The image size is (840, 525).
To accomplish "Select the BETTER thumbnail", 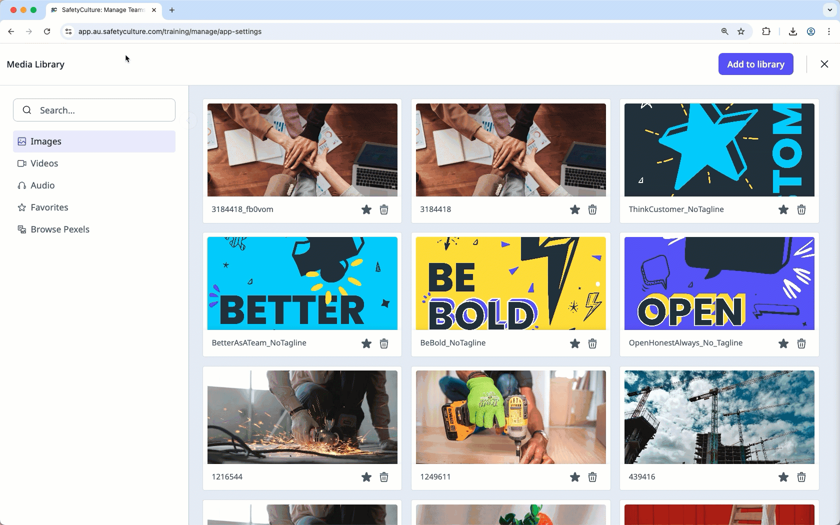I will click(x=302, y=283).
